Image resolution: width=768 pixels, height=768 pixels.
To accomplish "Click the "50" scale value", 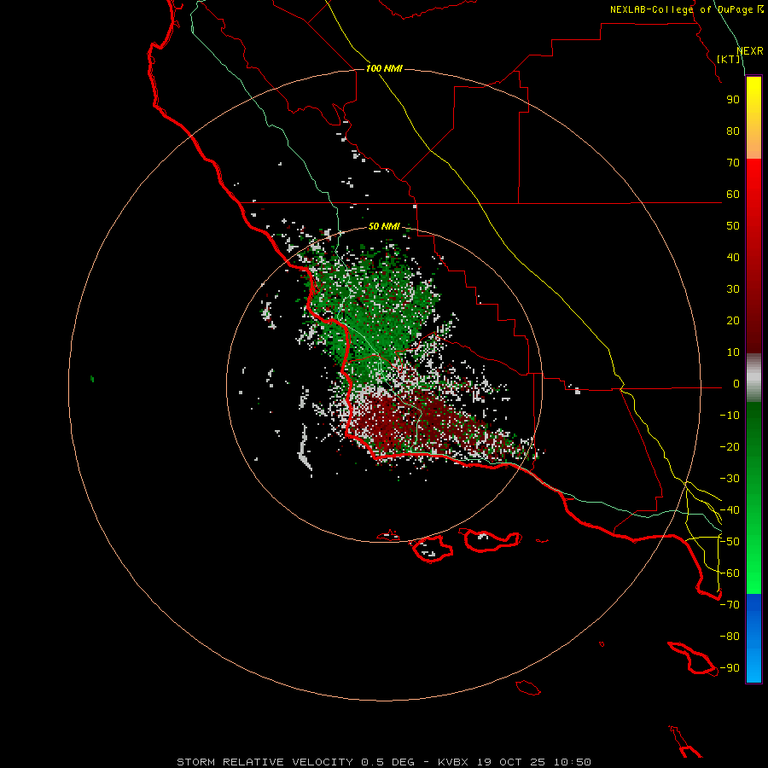I will point(733,226).
